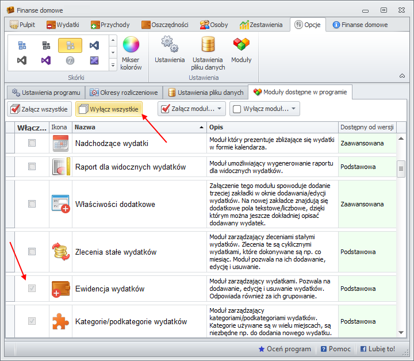Switch to the Wydatki ribbon tab
414x361 pixels.
point(63,25)
